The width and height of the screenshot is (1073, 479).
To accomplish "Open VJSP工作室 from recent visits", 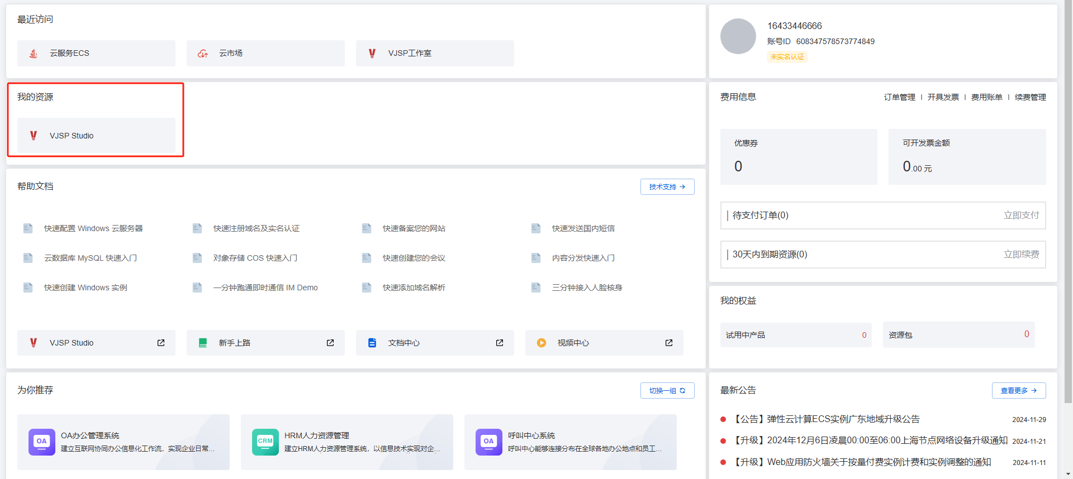I will pyautogui.click(x=435, y=53).
